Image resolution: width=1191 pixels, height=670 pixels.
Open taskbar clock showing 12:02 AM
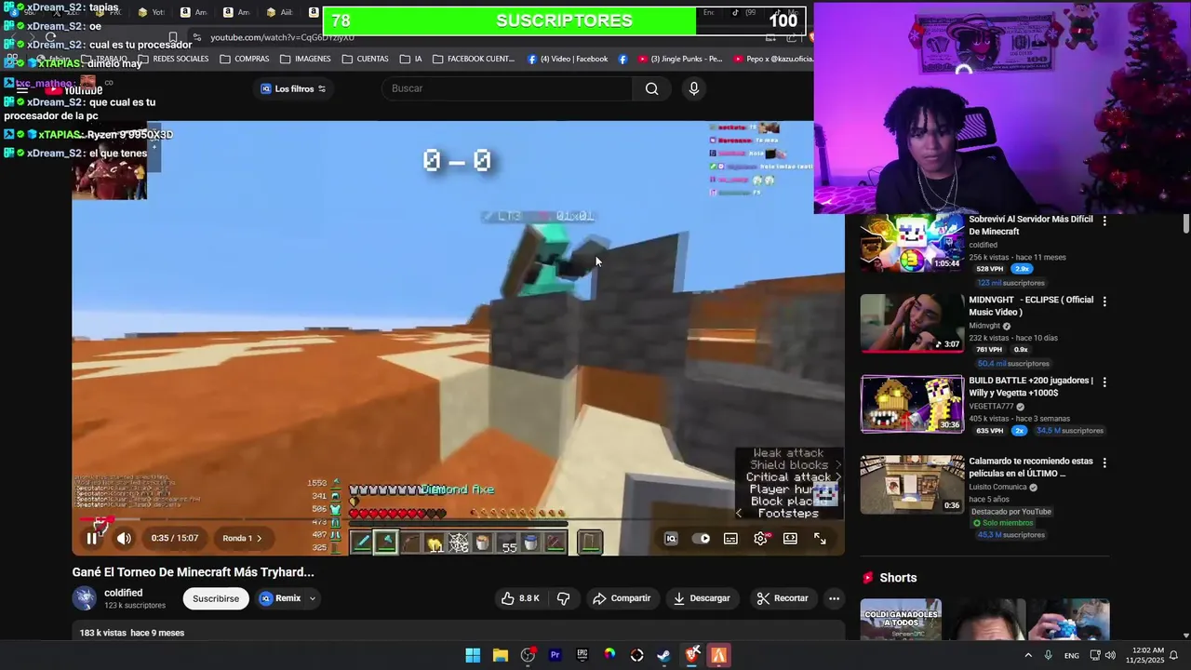[1144, 655]
